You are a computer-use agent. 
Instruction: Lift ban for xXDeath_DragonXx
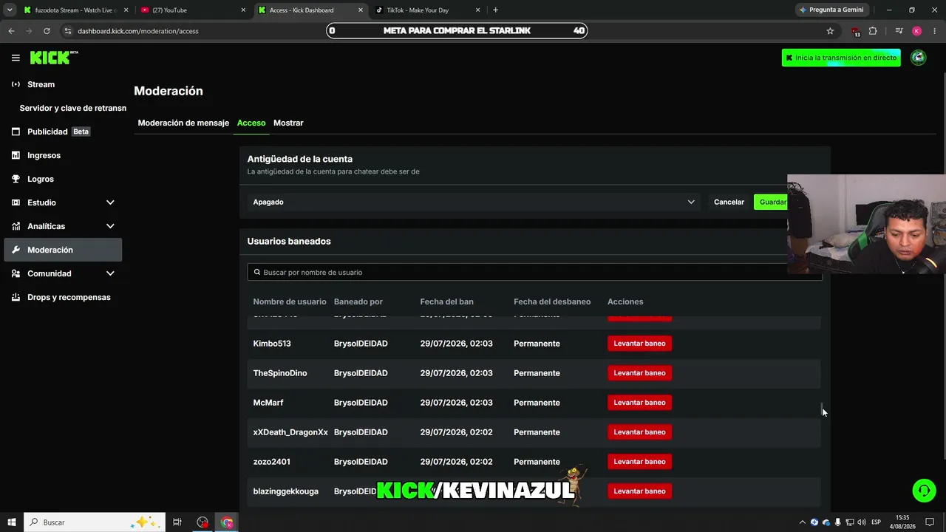point(639,432)
